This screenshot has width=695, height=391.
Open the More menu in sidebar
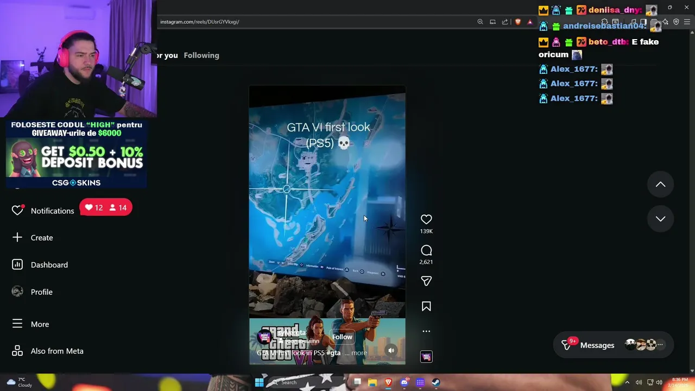31,324
